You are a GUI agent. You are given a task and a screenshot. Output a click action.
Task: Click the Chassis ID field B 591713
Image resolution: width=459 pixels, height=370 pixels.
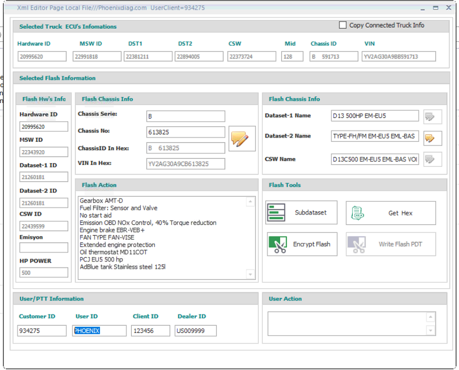click(334, 56)
